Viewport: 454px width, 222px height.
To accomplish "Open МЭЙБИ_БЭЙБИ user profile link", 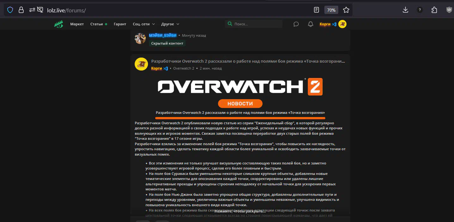I will [163, 35].
